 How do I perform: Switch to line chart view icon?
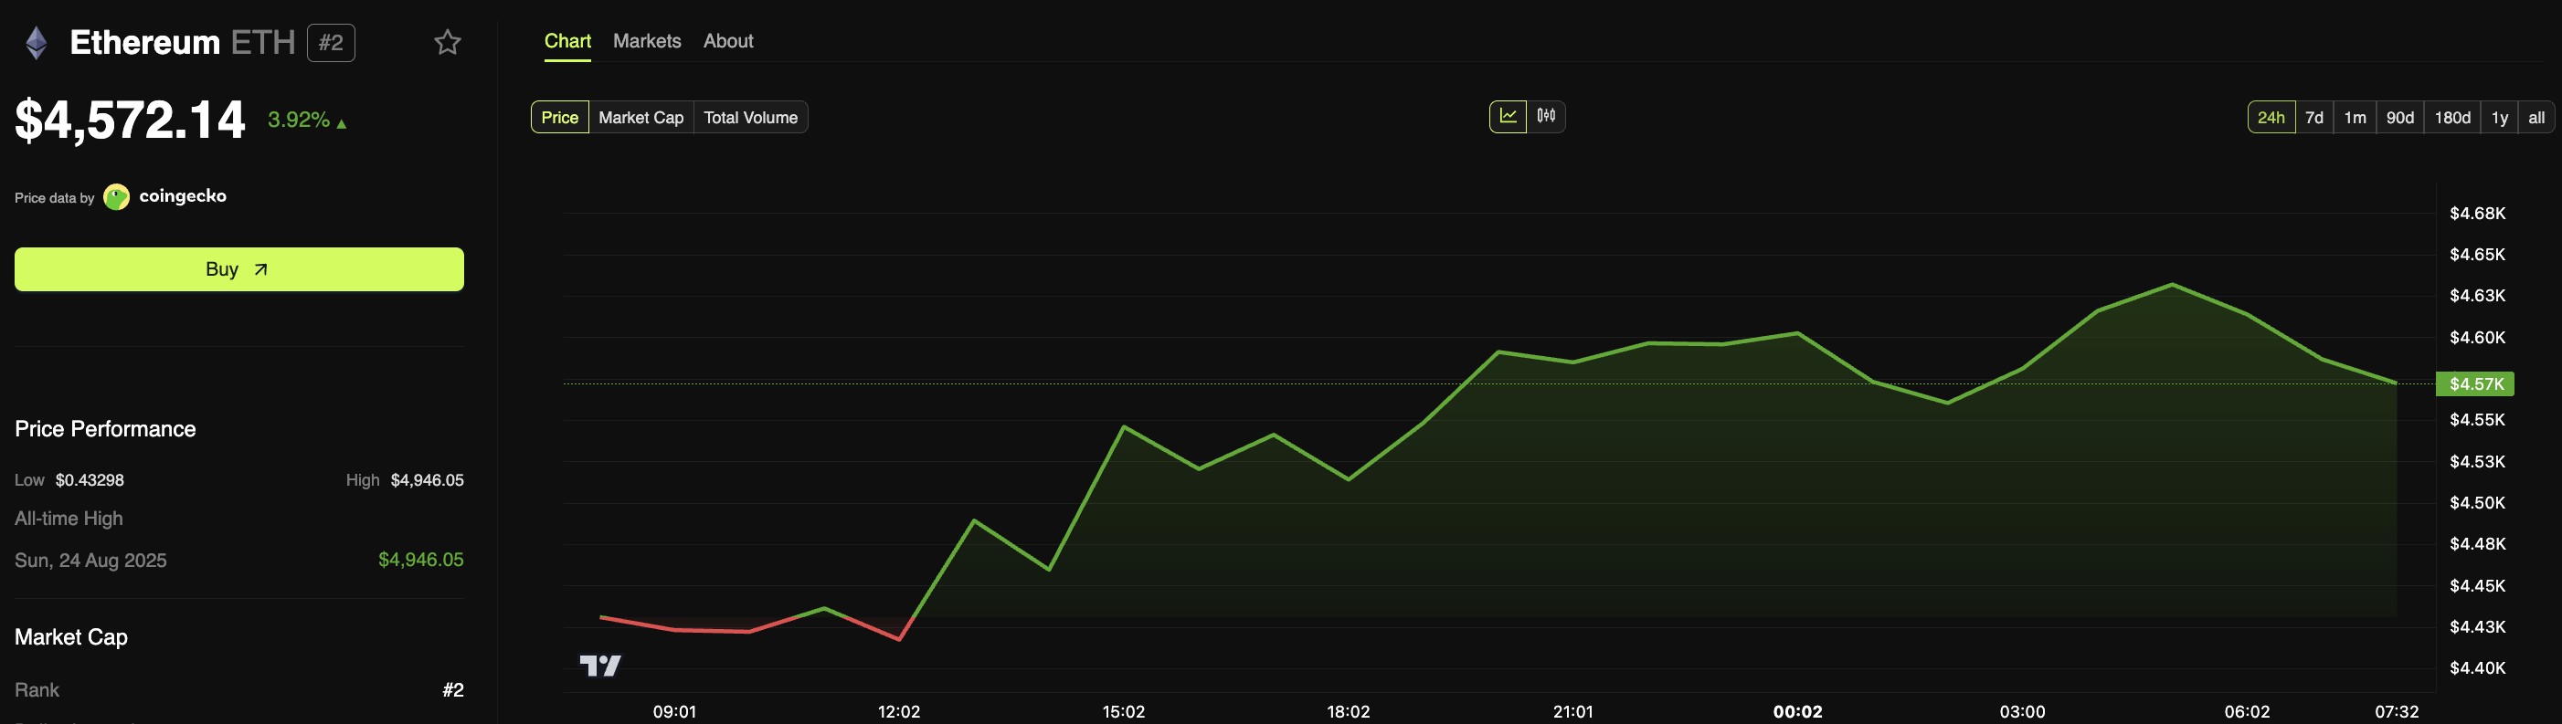(1508, 116)
